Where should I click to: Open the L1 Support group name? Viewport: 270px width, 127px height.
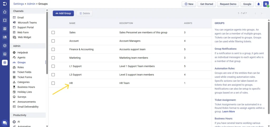point(75,66)
